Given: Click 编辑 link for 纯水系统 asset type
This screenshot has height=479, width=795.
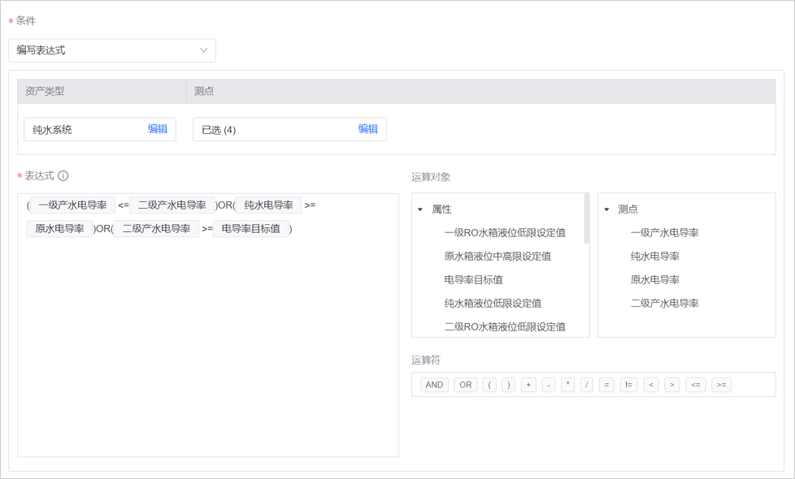Looking at the screenshot, I should (x=158, y=129).
